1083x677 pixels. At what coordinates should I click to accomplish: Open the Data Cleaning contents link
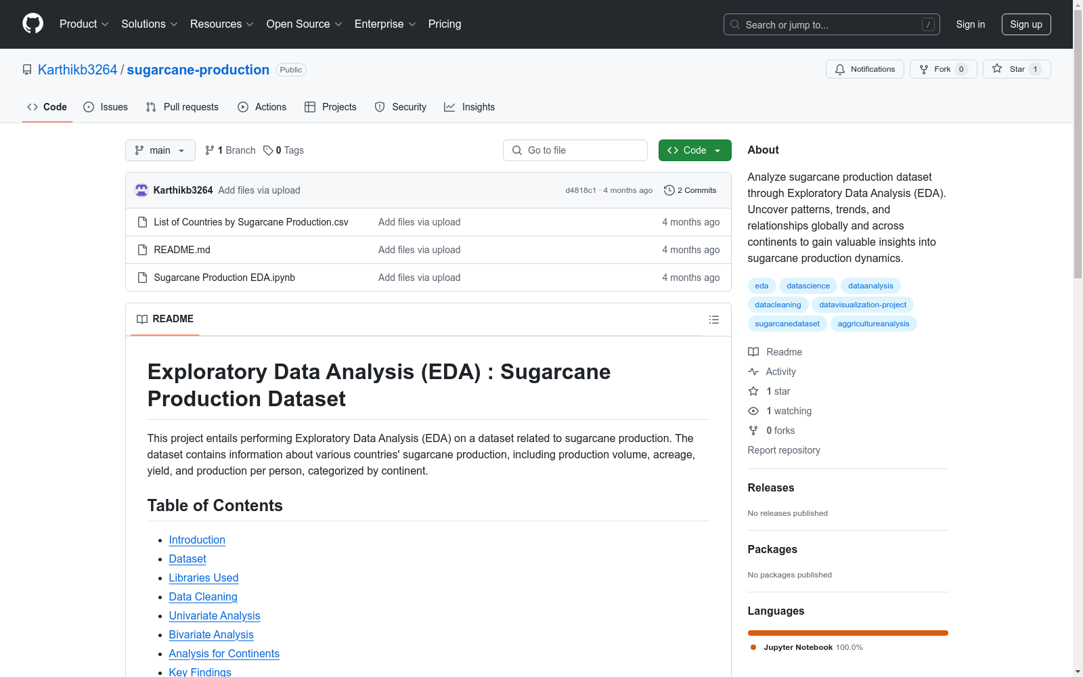pyautogui.click(x=203, y=596)
